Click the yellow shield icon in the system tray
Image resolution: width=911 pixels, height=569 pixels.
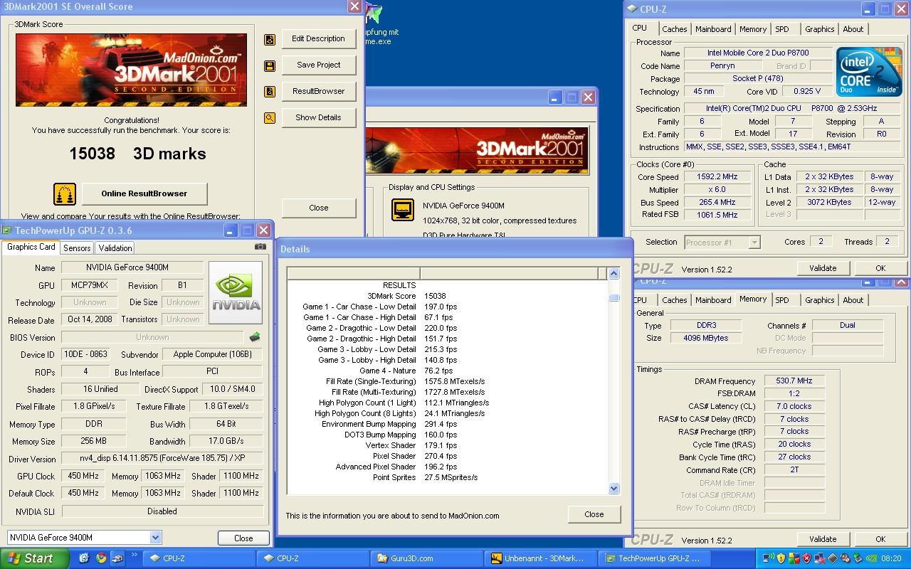pyautogui.click(x=781, y=558)
